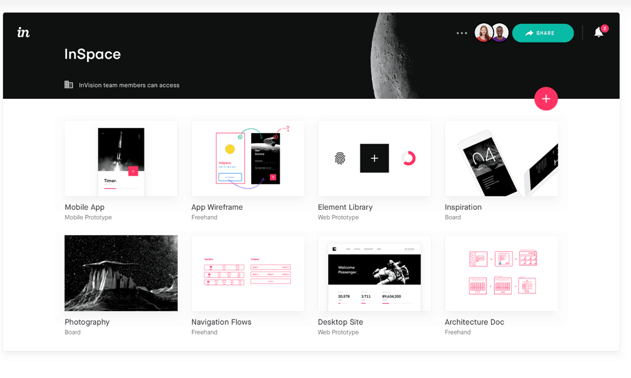Click the building icon beside access text

click(69, 85)
